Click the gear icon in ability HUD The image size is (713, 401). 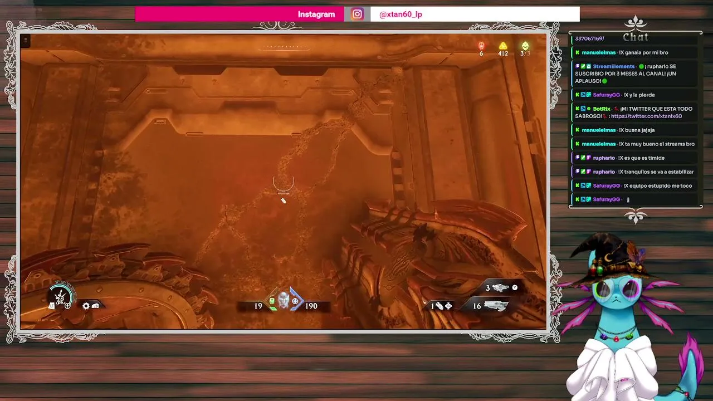(86, 306)
